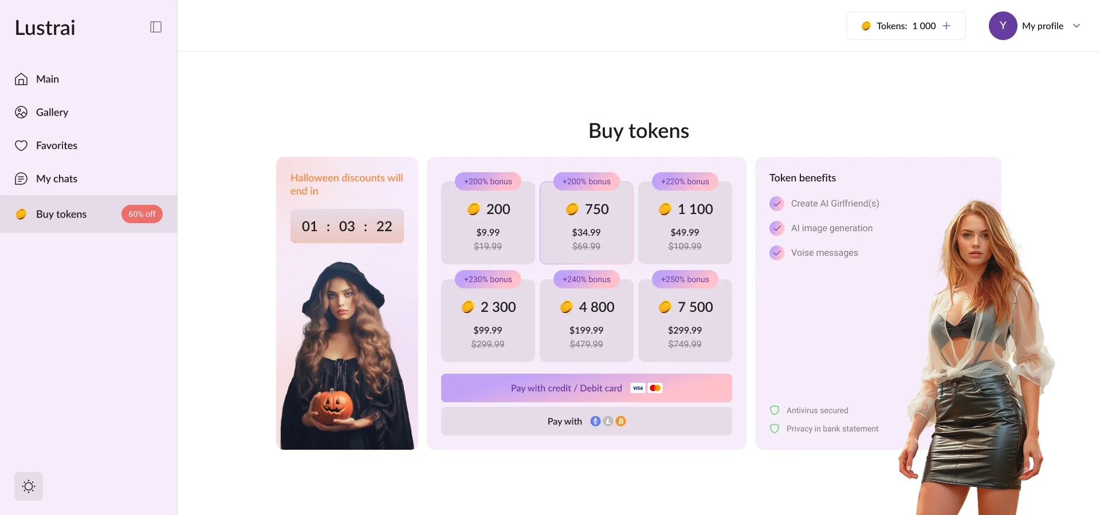Click the heart icon for Favorites

(21, 145)
